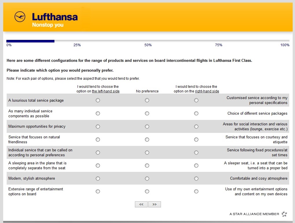This screenshot has height=223, width=295.
Task: Select right-hand option for customised service
Action: tap(196, 100)
